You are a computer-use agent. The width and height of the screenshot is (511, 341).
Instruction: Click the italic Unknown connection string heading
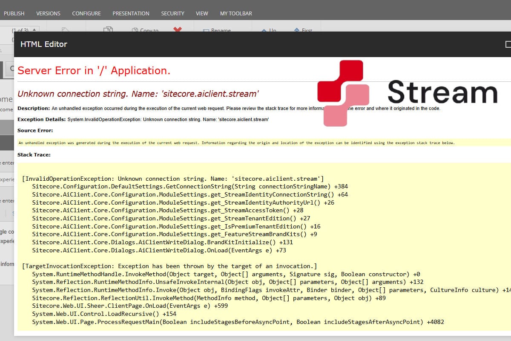coord(138,94)
